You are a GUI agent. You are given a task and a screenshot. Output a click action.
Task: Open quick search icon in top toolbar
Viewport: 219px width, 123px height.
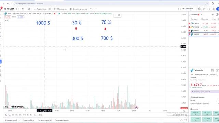tap(199, 9)
